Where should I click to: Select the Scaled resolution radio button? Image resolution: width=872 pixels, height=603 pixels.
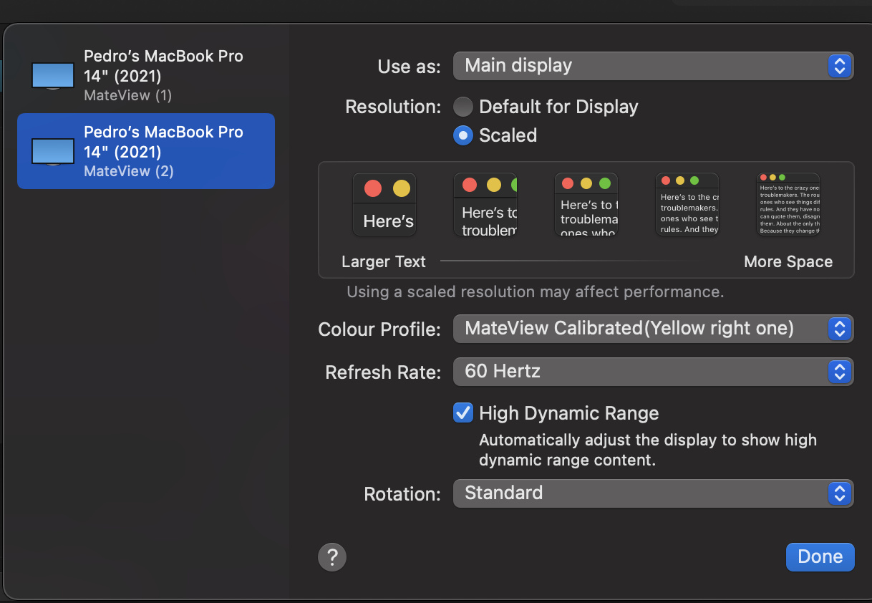pos(463,135)
